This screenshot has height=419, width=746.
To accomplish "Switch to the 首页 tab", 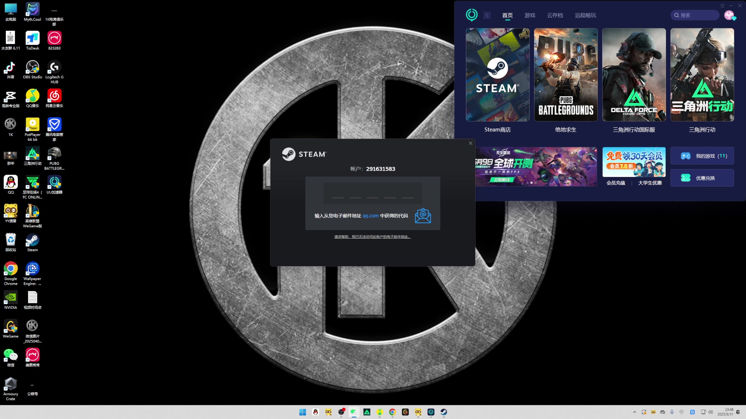I will click(x=507, y=15).
